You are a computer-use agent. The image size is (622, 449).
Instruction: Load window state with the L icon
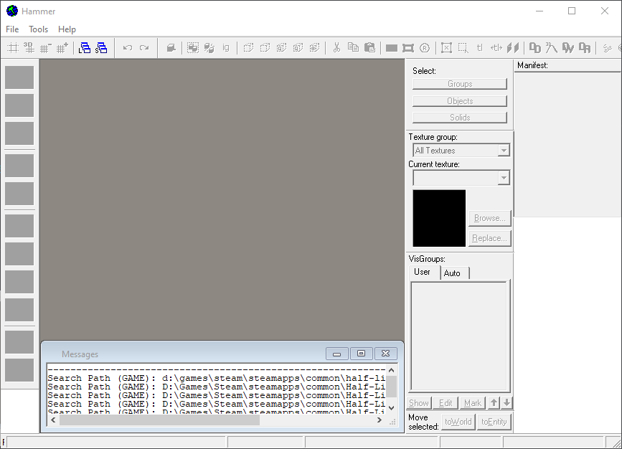(x=85, y=48)
